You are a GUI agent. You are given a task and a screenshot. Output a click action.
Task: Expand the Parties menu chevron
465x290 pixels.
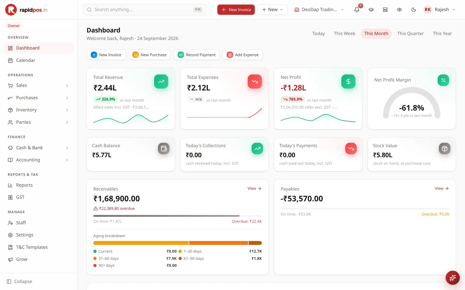coord(67,122)
